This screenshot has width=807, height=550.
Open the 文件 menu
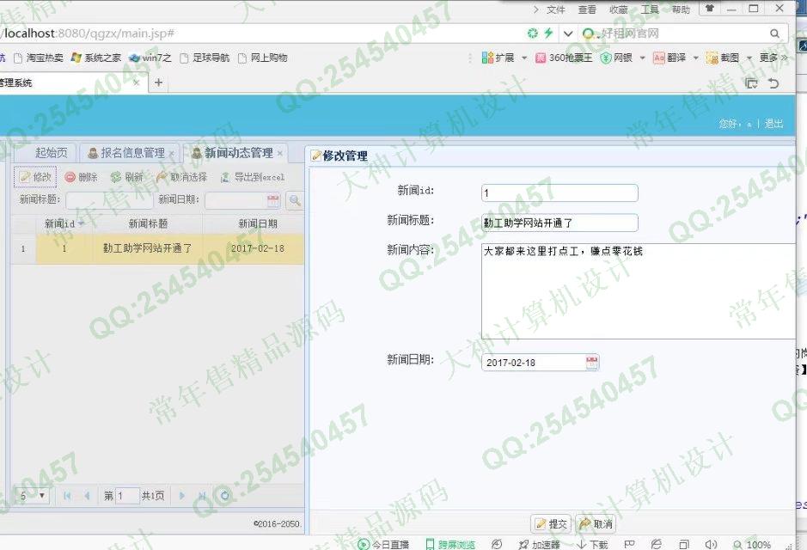555,9
